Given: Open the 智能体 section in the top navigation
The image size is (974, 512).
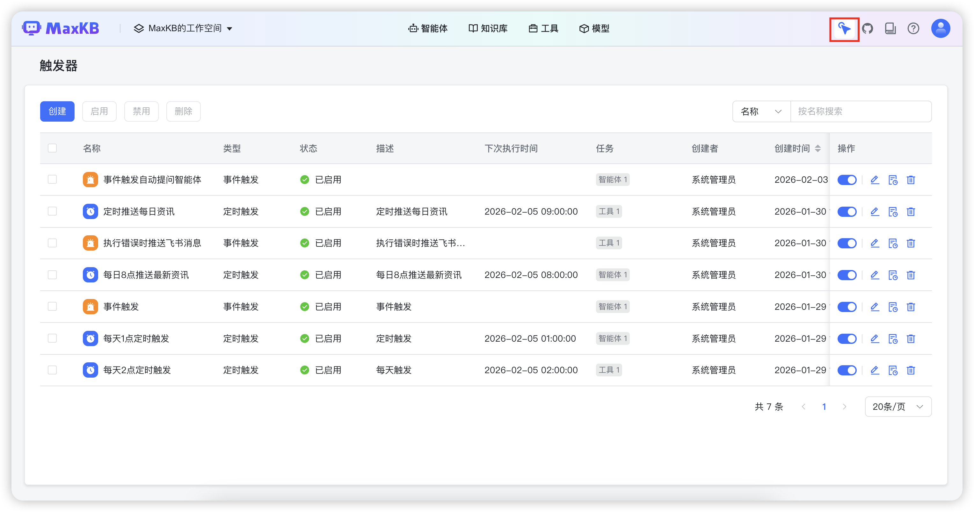Looking at the screenshot, I should 428,28.
